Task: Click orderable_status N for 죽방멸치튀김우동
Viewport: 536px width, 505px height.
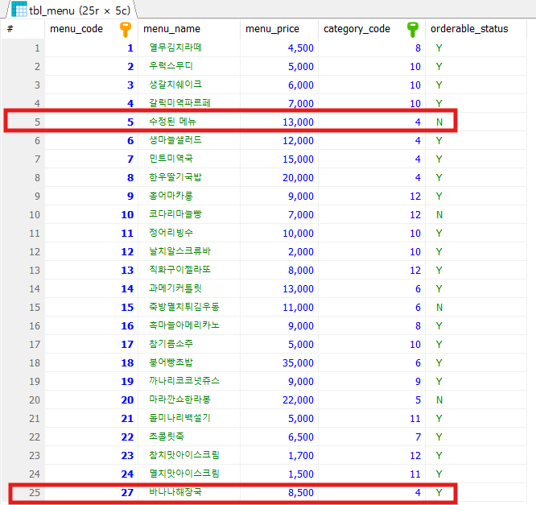Action: [439, 307]
